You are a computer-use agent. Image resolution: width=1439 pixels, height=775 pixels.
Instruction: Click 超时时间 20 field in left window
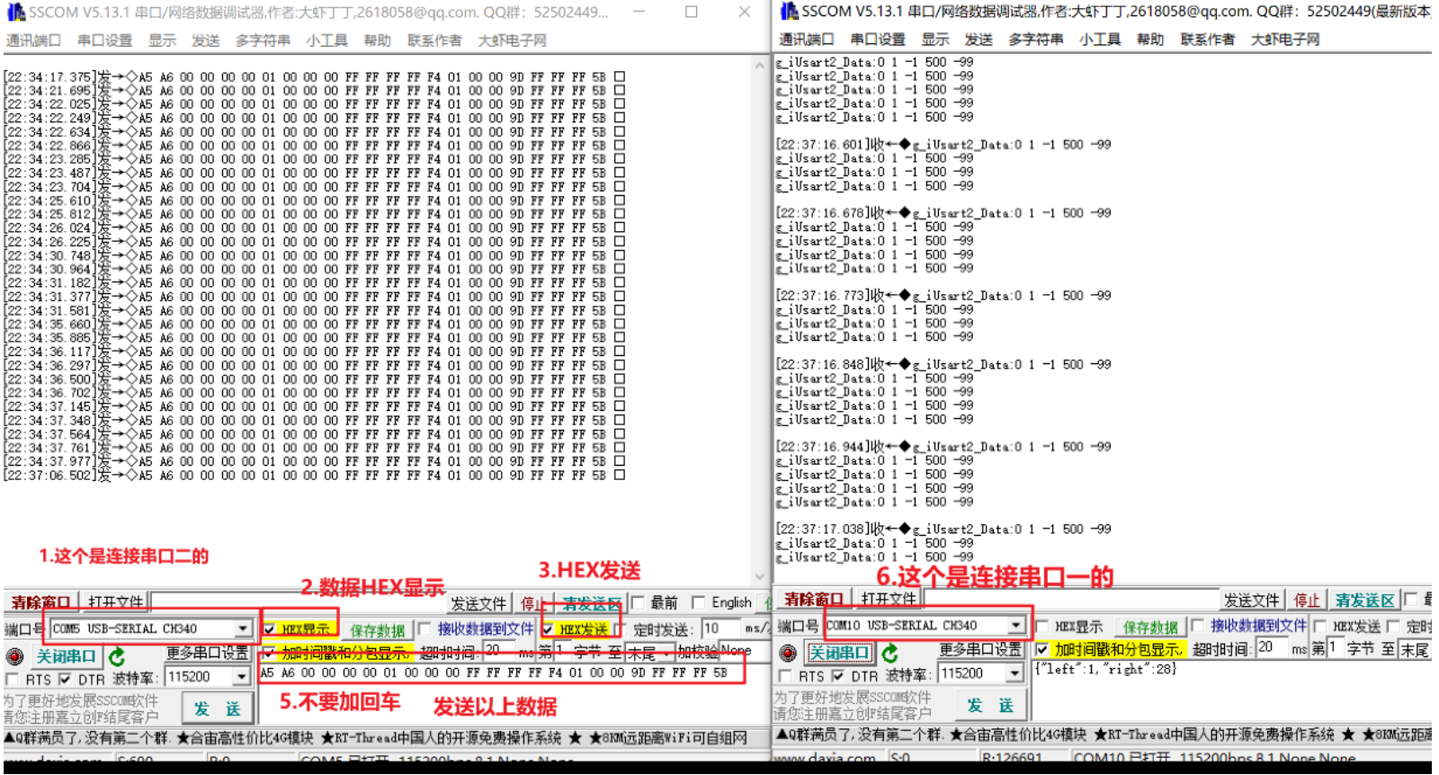point(497,651)
